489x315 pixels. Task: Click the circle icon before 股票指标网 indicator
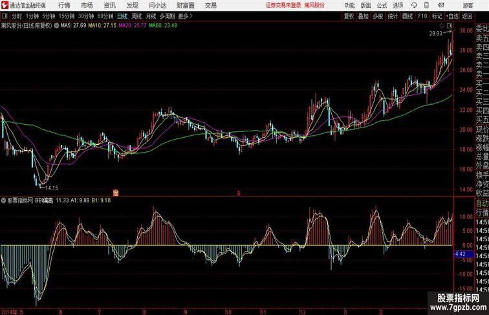[3, 201]
